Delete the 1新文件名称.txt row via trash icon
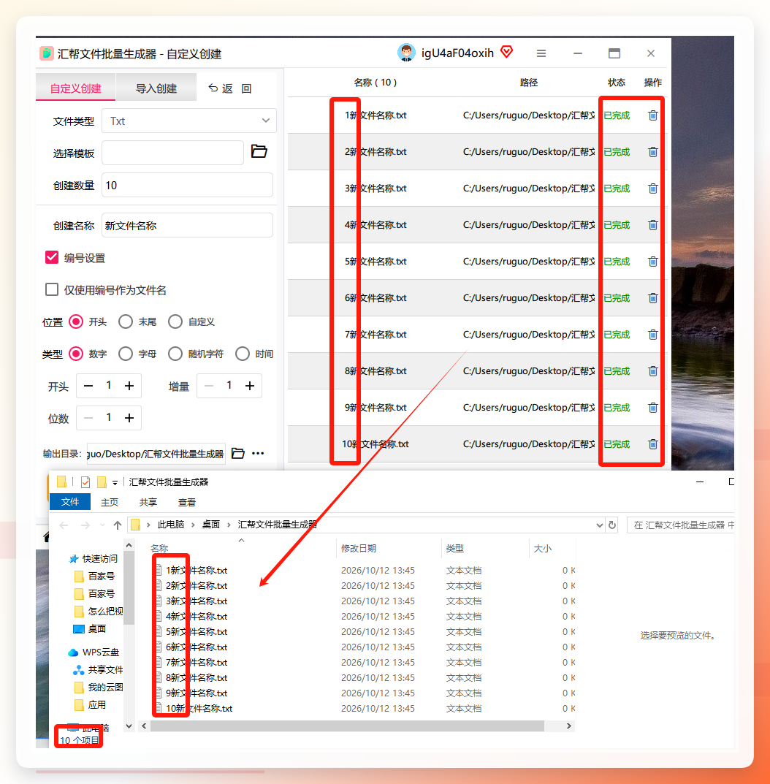This screenshot has height=784, width=770. [653, 115]
